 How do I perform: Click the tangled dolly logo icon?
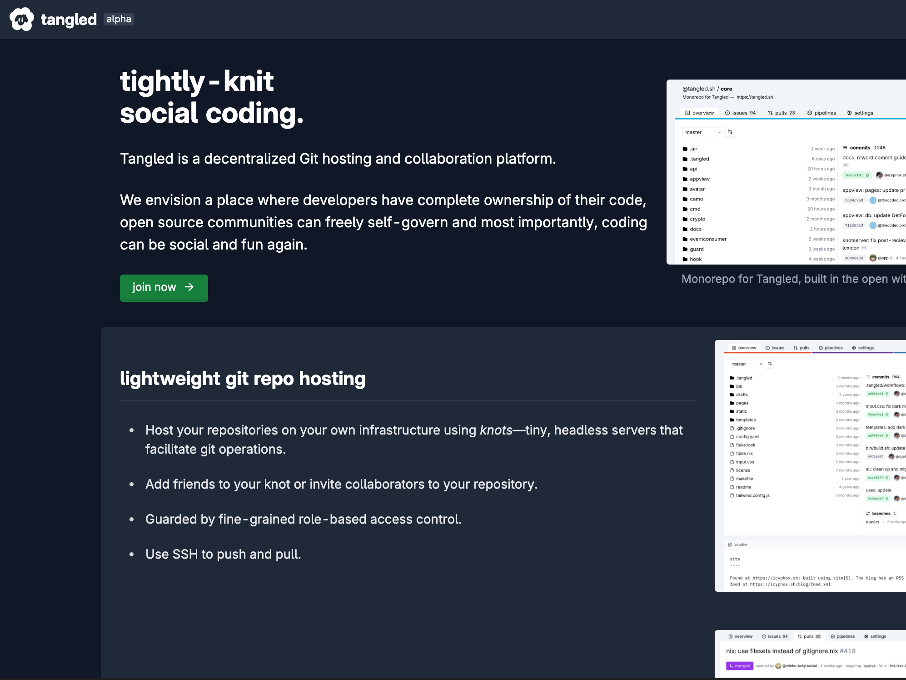21,19
